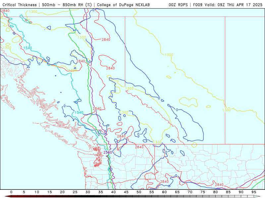Image resolution: width=265 pixels, height=198 pixels.
Task: Click the '95' tick label on the color scale
Action: point(254,192)
